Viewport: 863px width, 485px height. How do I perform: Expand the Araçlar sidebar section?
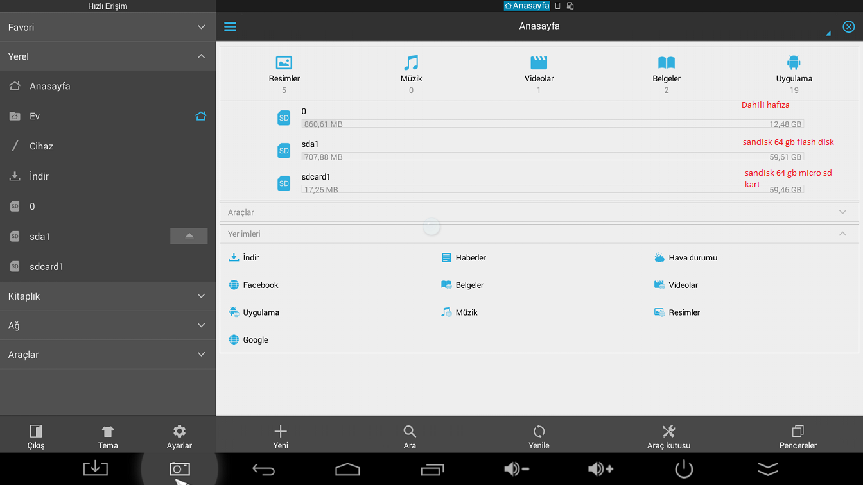click(x=107, y=354)
